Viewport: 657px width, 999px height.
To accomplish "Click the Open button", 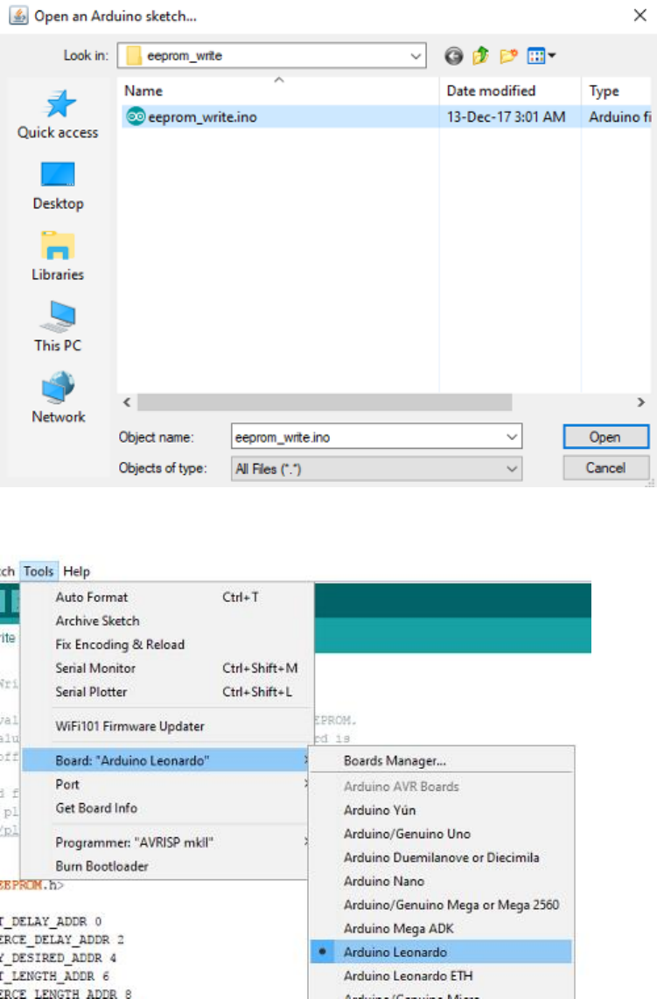I will tap(605, 437).
